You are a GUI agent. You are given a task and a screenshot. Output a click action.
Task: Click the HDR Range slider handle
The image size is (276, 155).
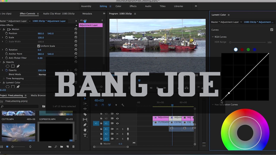tap(230, 42)
